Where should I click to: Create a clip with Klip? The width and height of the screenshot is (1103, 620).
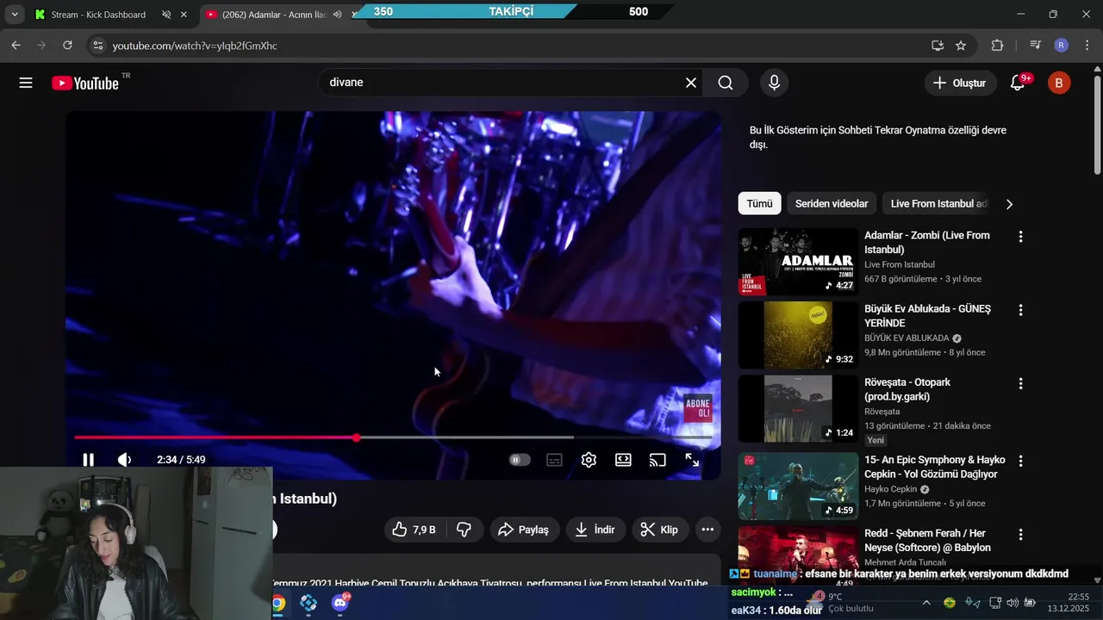click(x=659, y=530)
